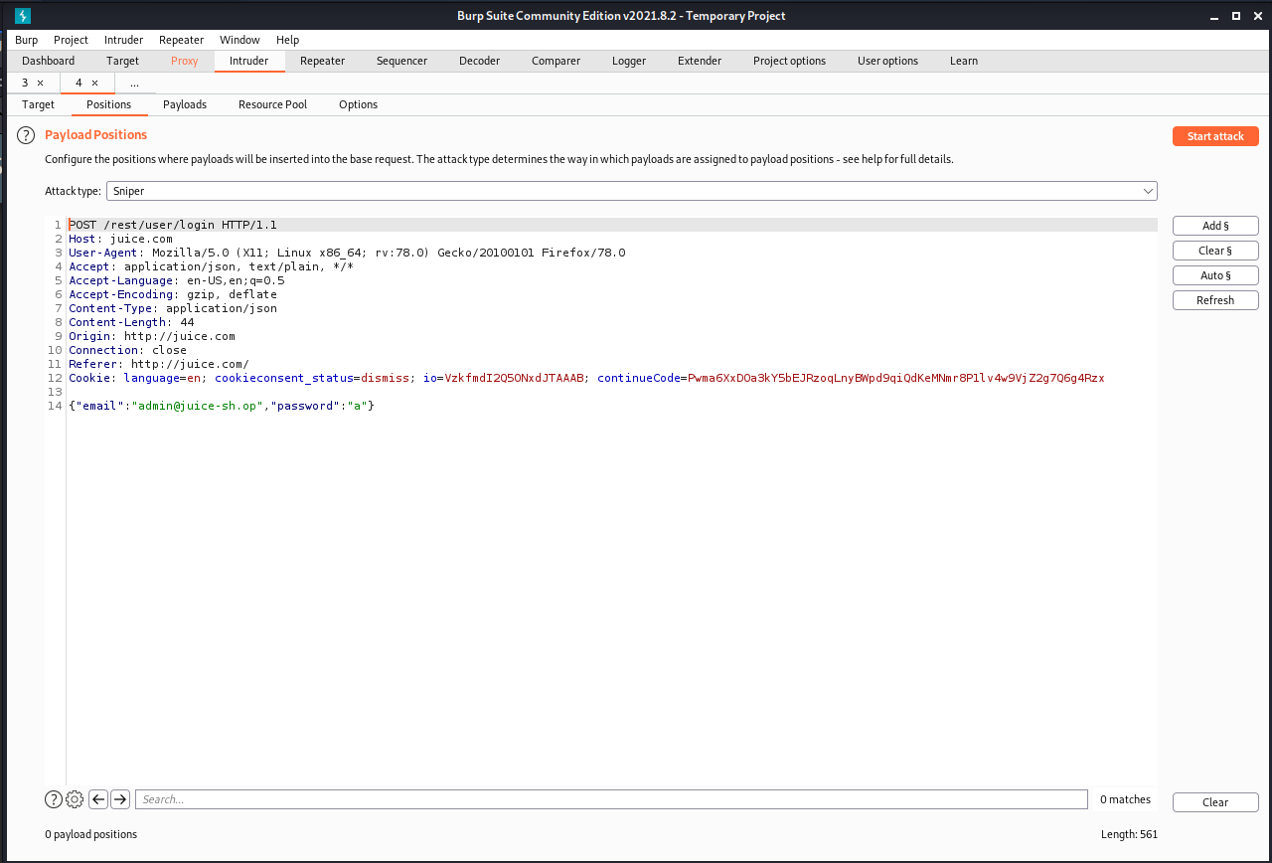Open the Intruder menu

pos(123,40)
